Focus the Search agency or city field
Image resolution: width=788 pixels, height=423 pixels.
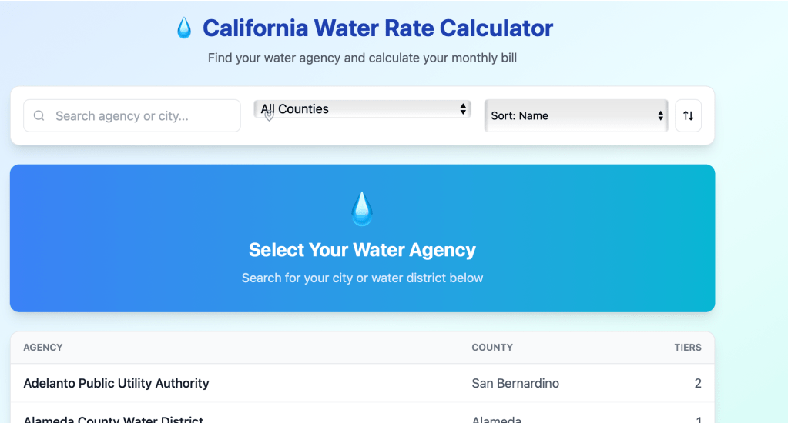point(139,116)
